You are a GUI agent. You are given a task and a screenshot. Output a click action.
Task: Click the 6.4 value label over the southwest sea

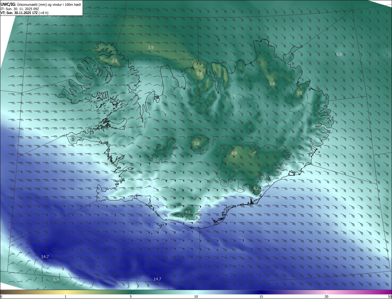56,279
